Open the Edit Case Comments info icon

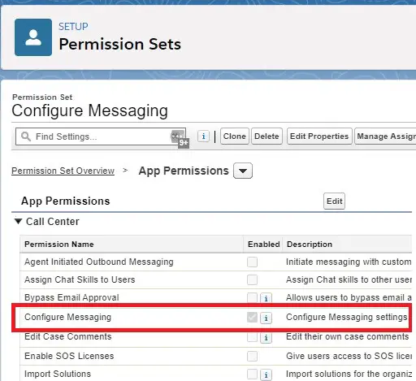[x=266, y=337]
